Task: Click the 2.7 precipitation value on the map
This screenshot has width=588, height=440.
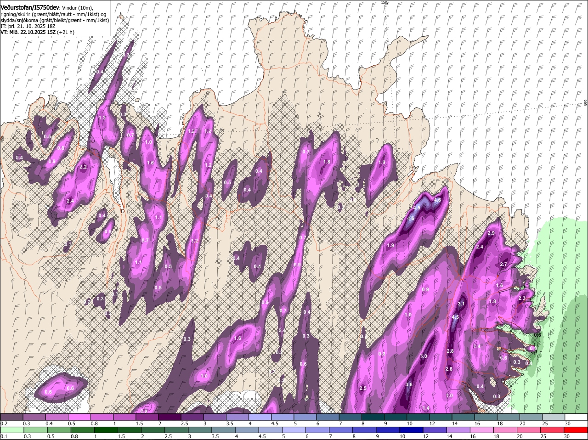Action: click(503, 264)
